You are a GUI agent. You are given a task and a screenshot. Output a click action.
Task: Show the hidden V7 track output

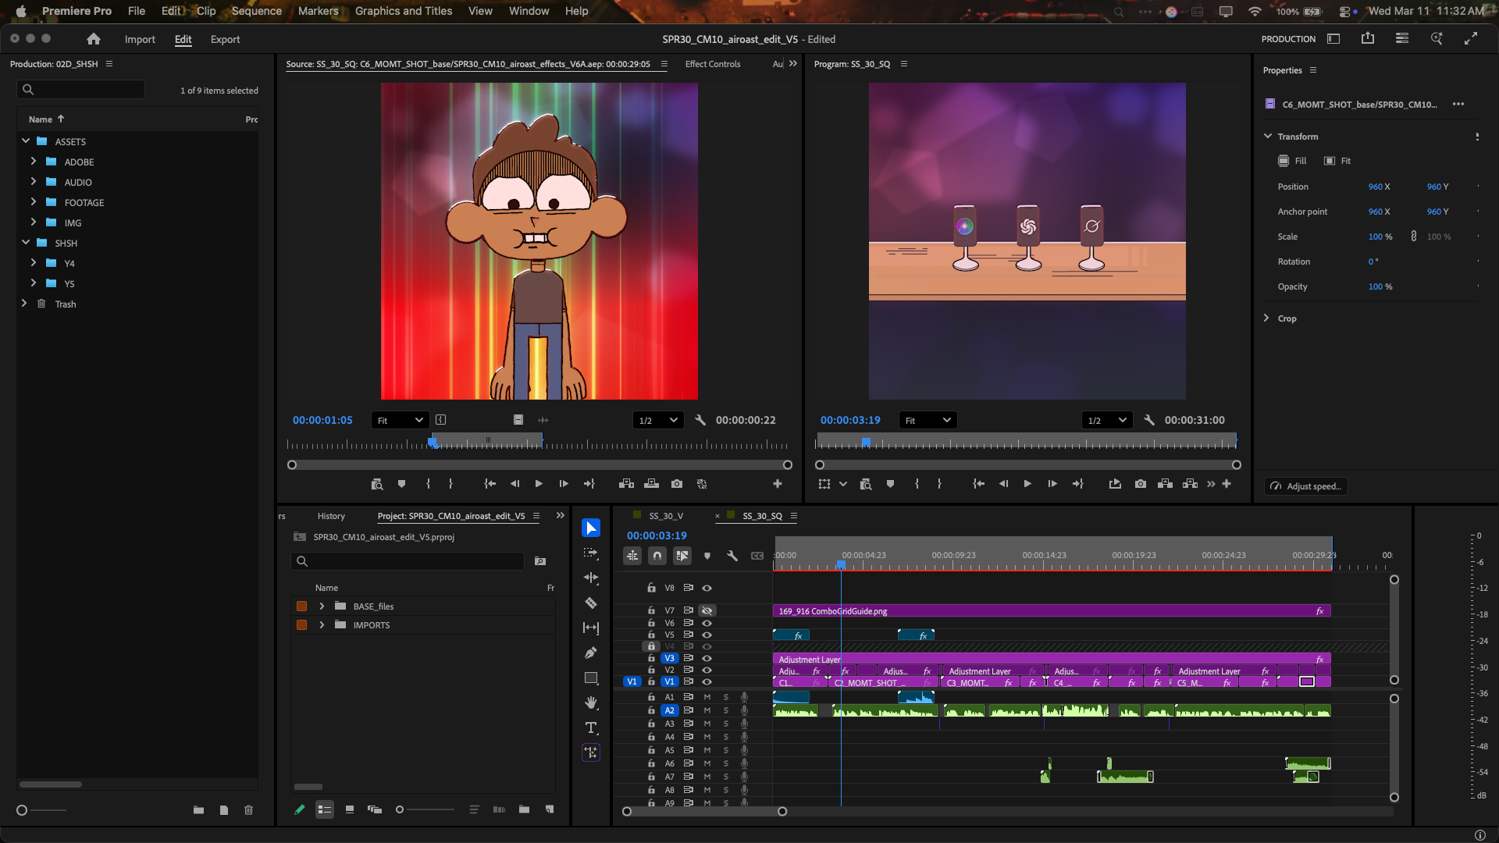point(707,610)
